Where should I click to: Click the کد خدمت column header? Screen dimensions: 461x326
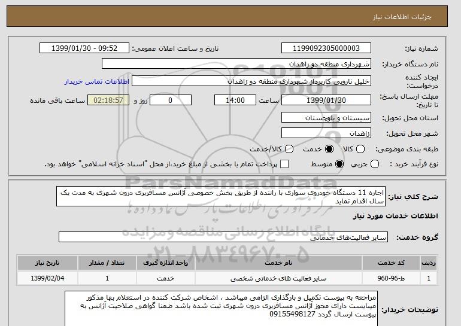391,263
